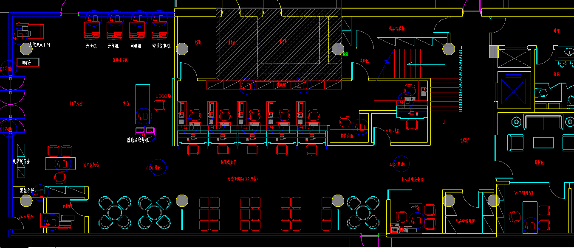
Task: Select the 加钞间 room label
Action: point(68,206)
